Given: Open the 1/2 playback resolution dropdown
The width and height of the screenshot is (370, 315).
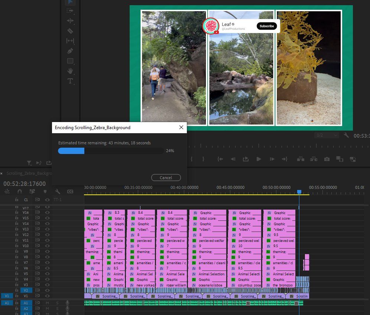Looking at the screenshot, I should click(x=327, y=135).
